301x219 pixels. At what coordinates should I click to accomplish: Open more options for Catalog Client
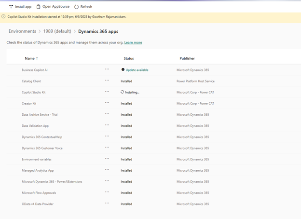pyautogui.click(x=107, y=81)
